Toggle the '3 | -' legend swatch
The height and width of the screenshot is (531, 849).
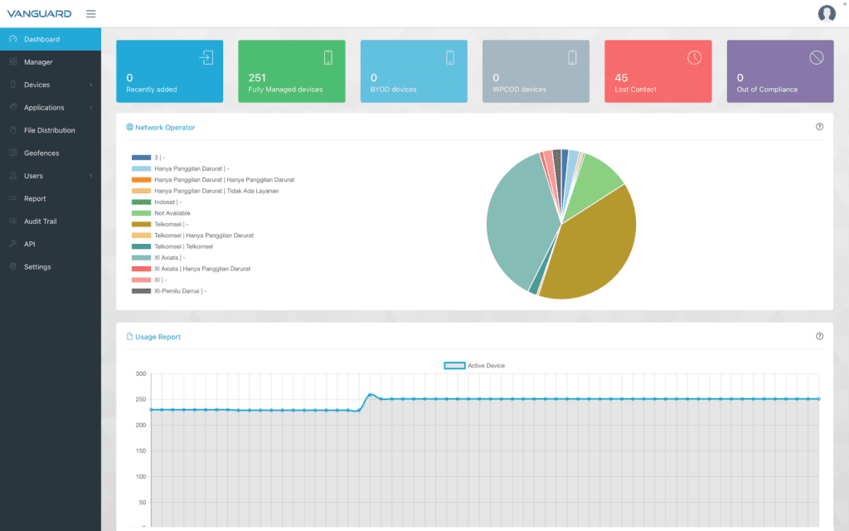point(141,158)
